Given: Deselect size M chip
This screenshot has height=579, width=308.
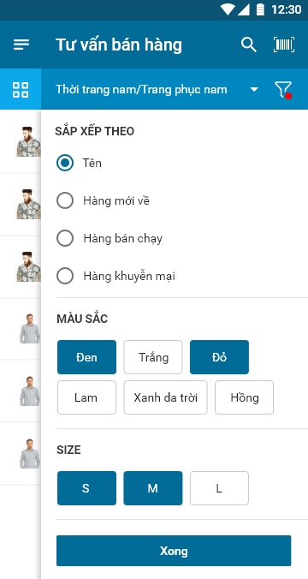Looking at the screenshot, I should coord(153,488).
